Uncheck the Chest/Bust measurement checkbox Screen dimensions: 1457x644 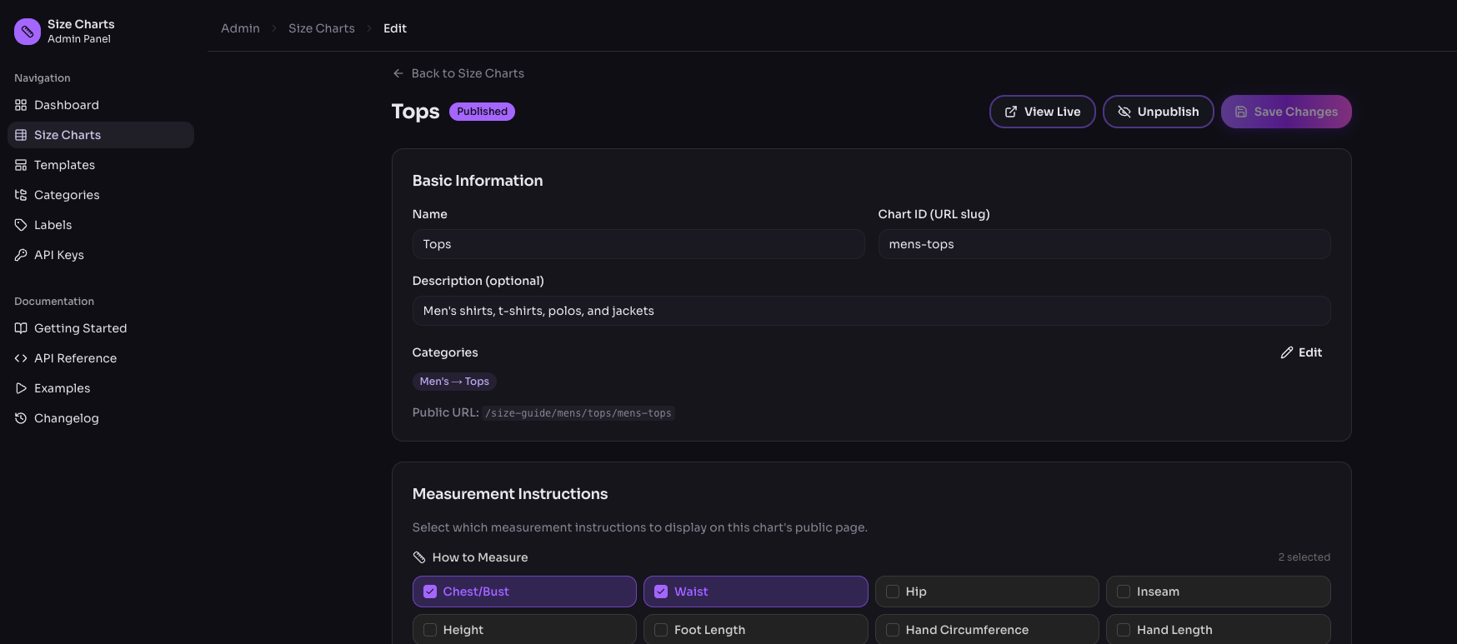tap(430, 592)
